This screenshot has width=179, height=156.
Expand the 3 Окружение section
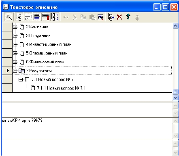[x=15, y=35]
